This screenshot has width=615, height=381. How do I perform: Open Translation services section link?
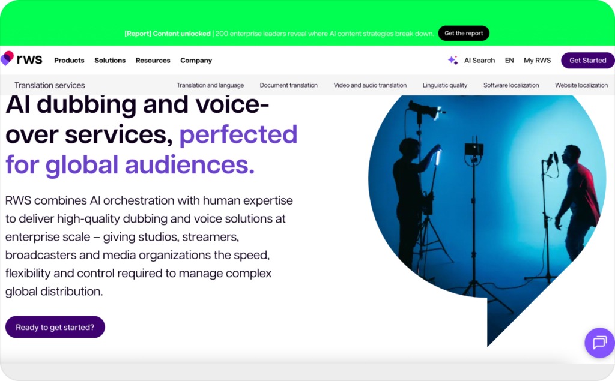pos(50,85)
